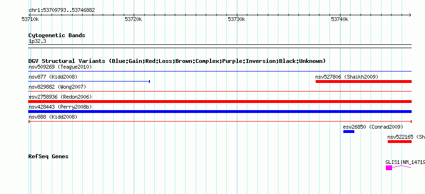The width and height of the screenshot is (425, 194).
Task: Open the nsv527806 (Shaikh2009) label
Action: coord(347,77)
